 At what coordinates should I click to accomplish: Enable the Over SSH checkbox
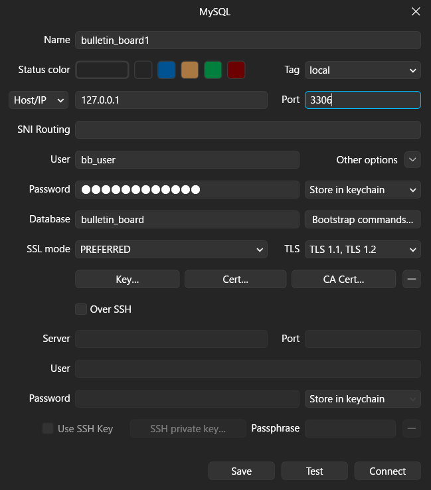coord(81,309)
